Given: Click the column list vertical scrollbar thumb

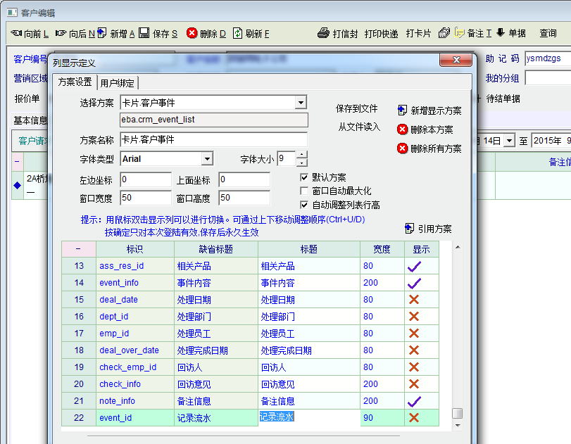Looking at the screenshot, I should 458,413.
